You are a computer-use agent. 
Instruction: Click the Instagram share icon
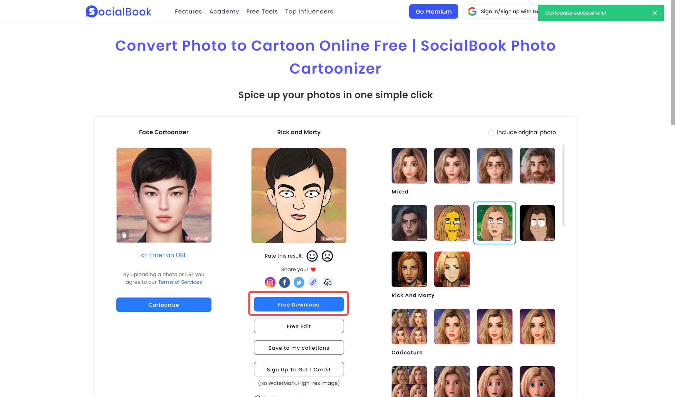pyautogui.click(x=270, y=282)
